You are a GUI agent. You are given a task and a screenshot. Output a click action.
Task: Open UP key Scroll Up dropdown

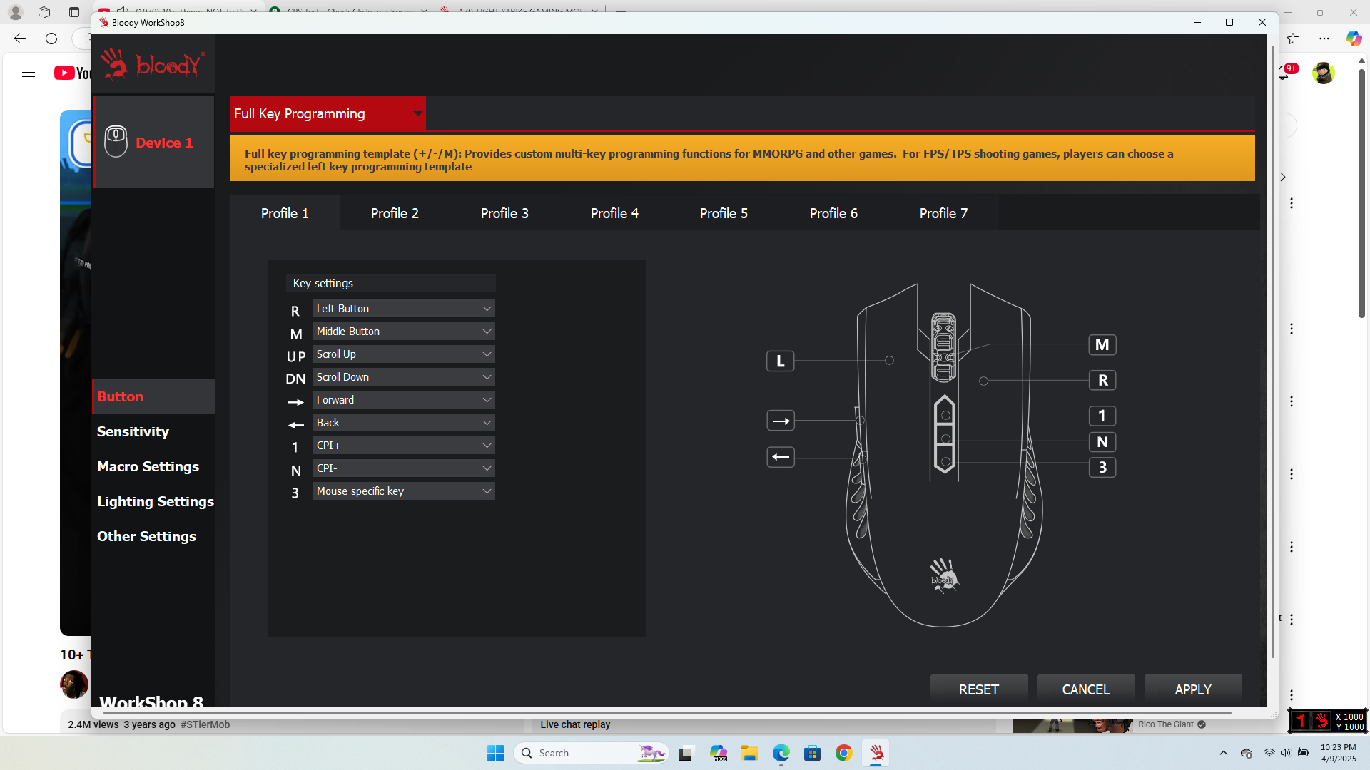[404, 354]
